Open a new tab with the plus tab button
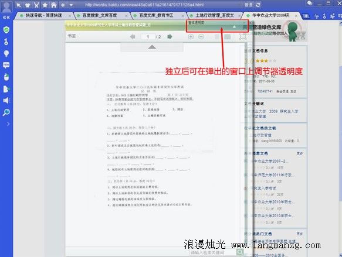This screenshot has height=257, width=342. (x=306, y=16)
